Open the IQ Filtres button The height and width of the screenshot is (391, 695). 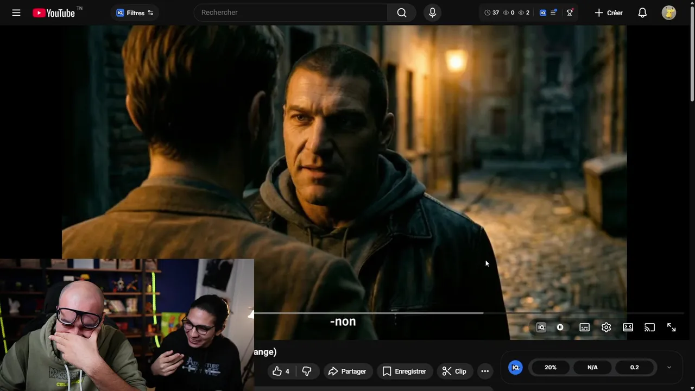[x=135, y=12]
